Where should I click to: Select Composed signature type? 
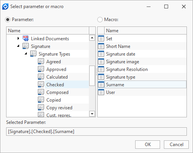pos(57,92)
